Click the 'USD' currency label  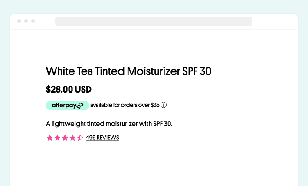[83, 89]
